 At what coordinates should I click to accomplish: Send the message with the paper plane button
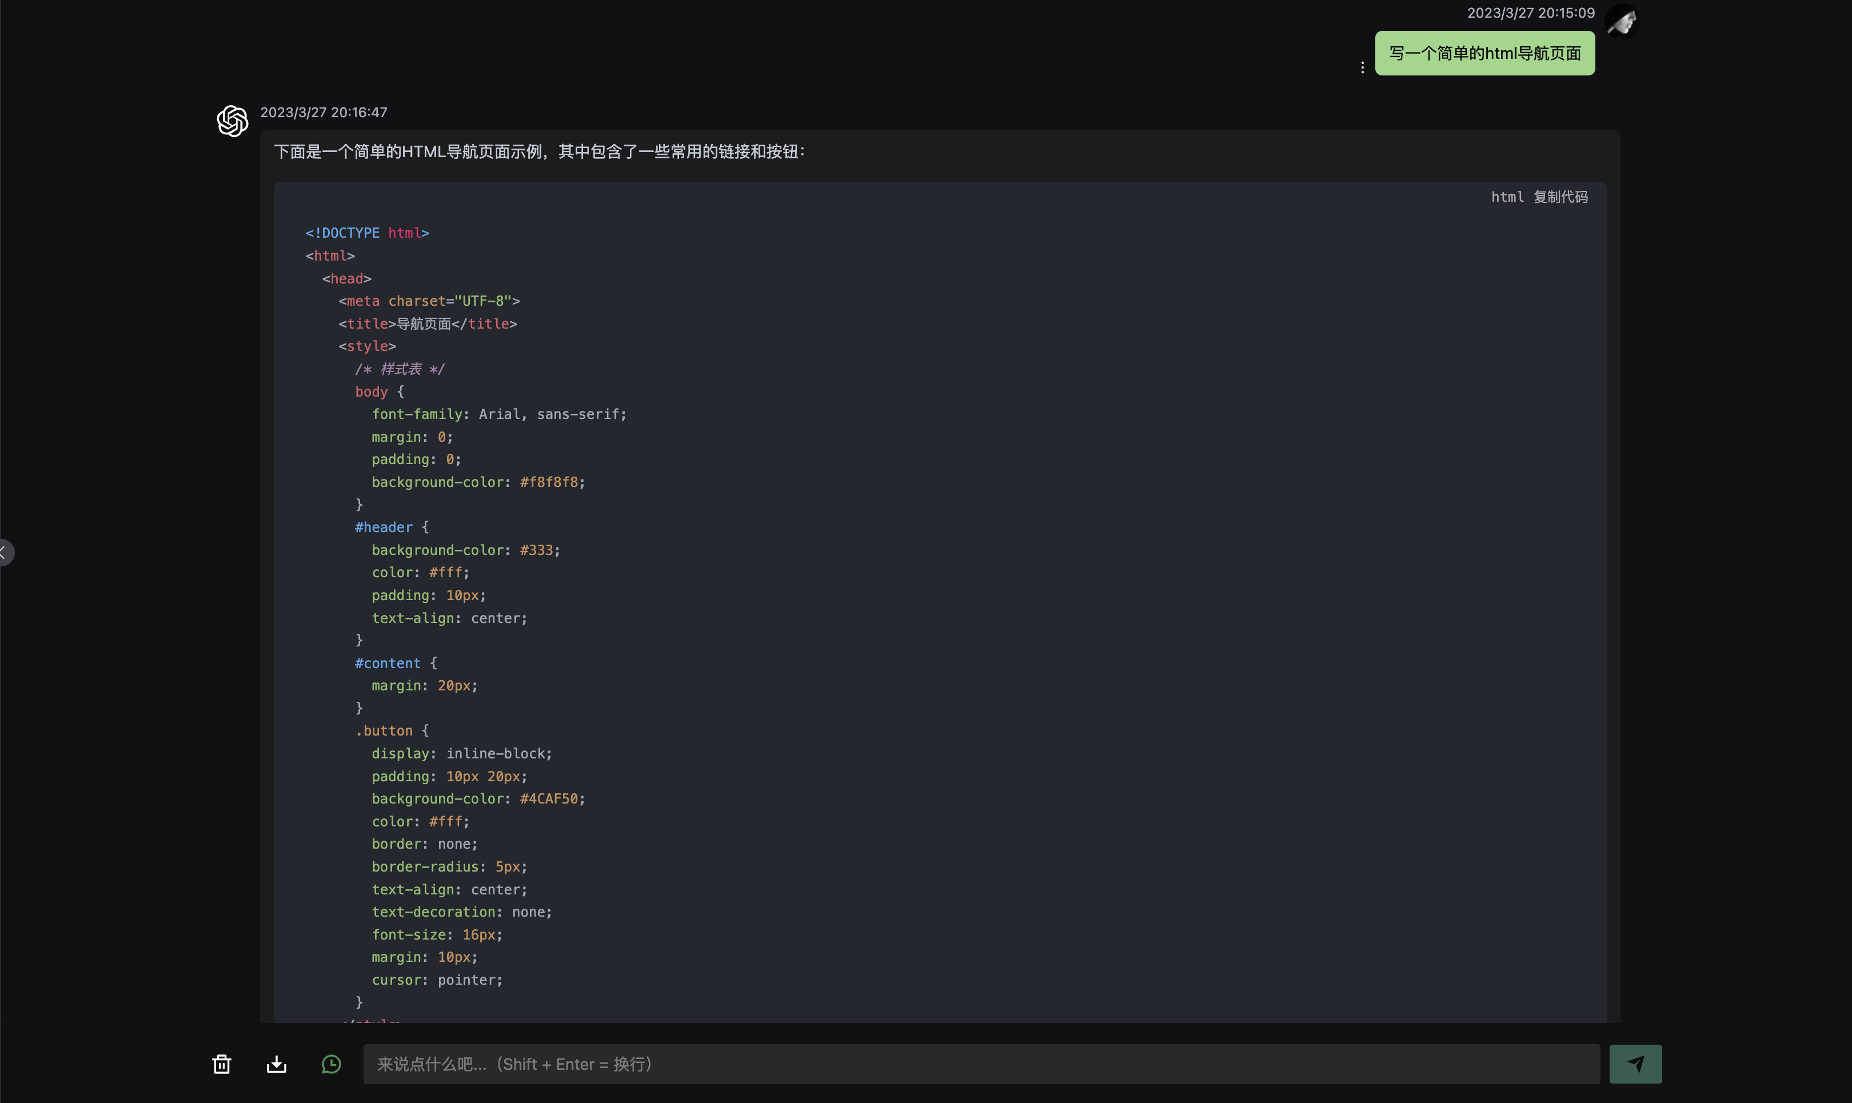[x=1635, y=1064]
